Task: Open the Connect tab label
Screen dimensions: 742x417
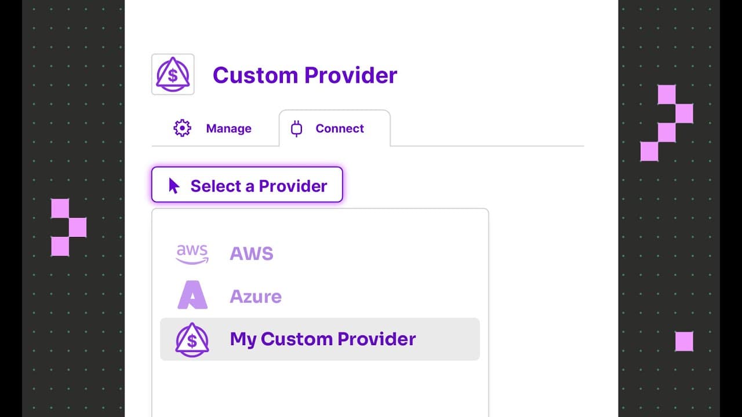Action: pyautogui.click(x=340, y=129)
